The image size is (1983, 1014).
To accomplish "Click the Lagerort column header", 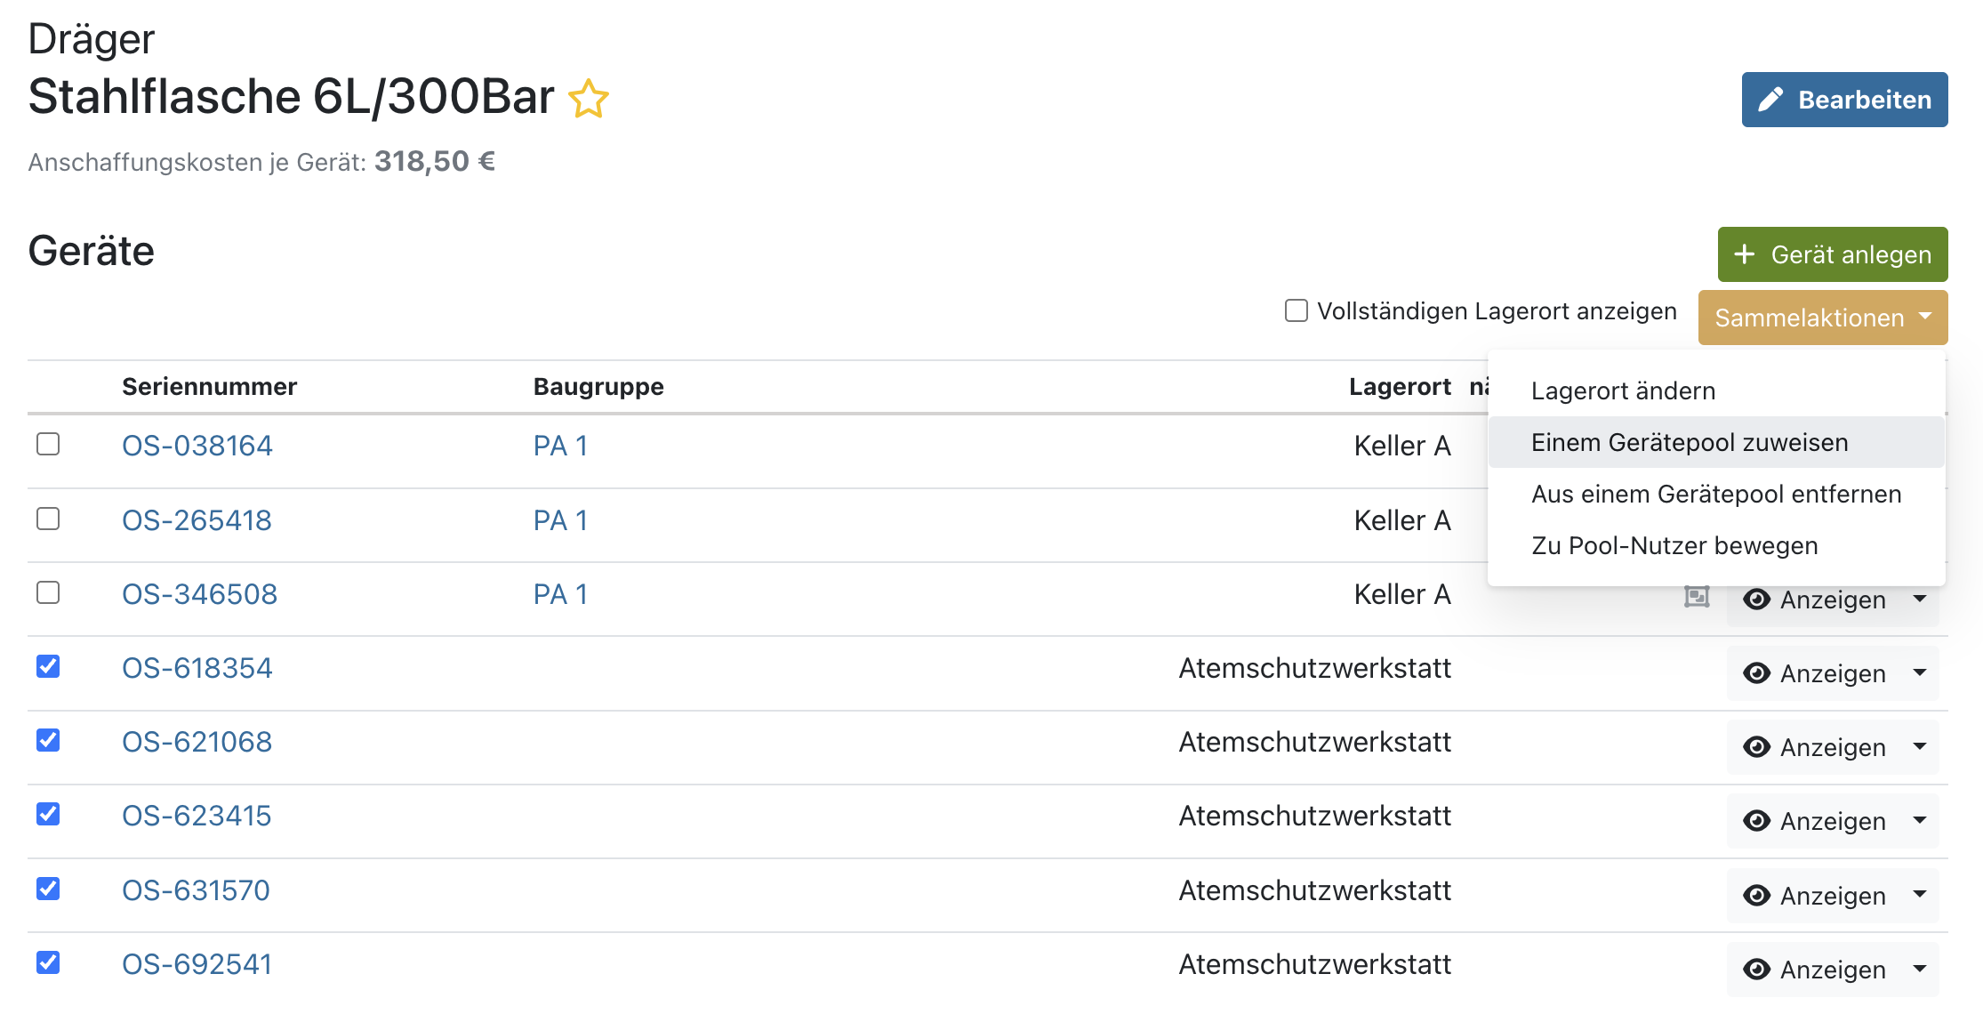I will click(x=1400, y=387).
